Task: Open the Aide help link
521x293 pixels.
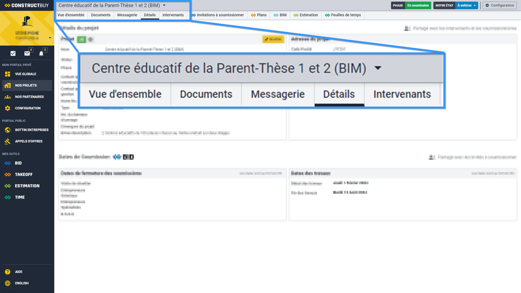Action: click(19, 272)
